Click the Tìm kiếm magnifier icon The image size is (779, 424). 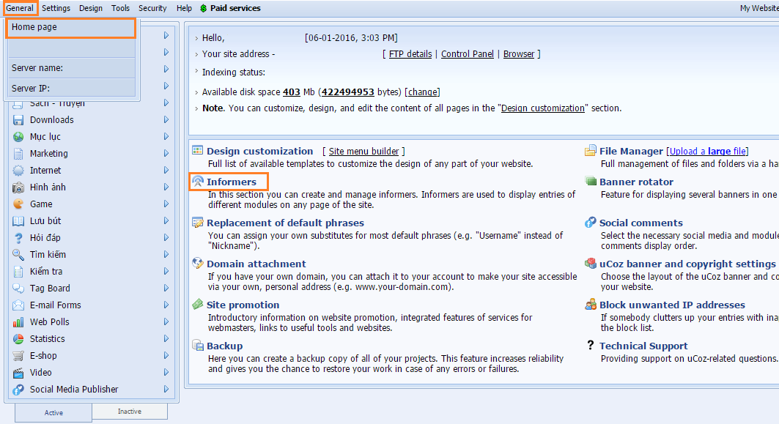[x=18, y=255]
